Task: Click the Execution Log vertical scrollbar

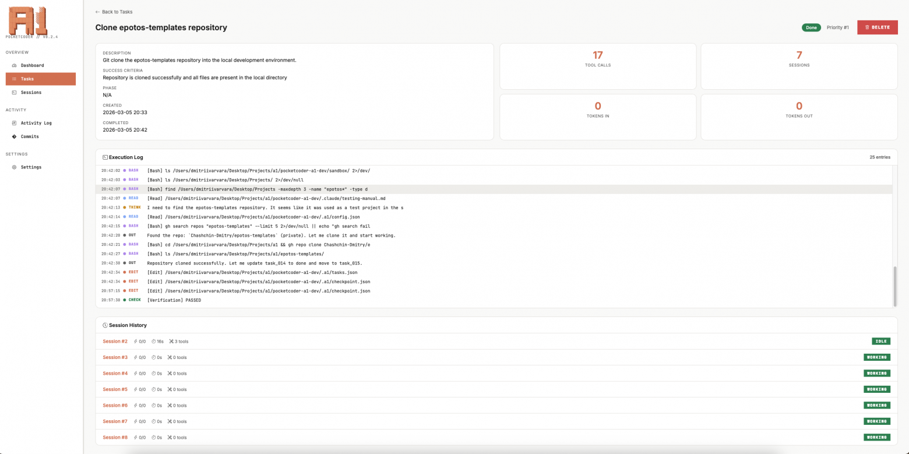Action: [895, 286]
